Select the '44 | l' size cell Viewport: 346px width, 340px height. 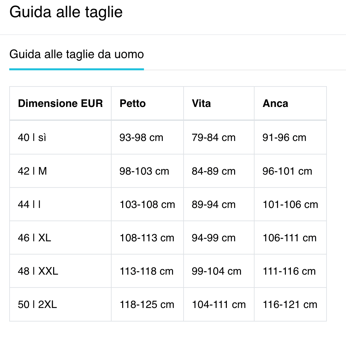click(29, 205)
